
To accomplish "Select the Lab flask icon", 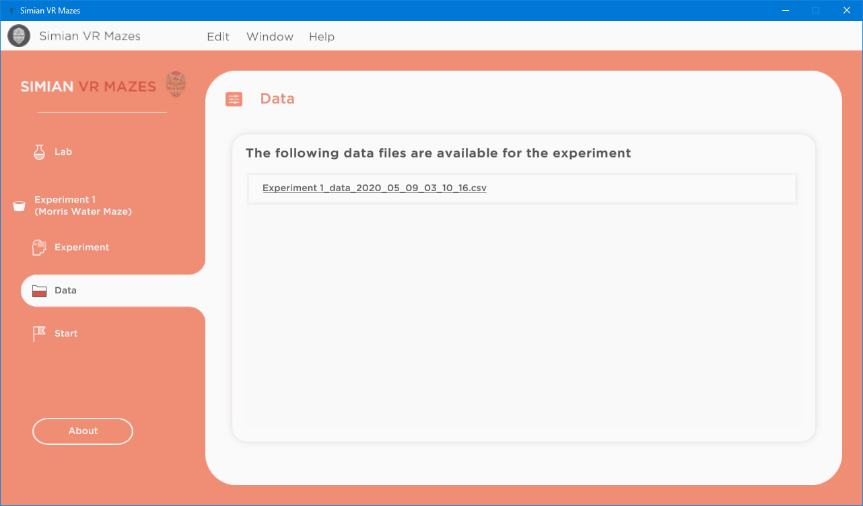I will [38, 151].
